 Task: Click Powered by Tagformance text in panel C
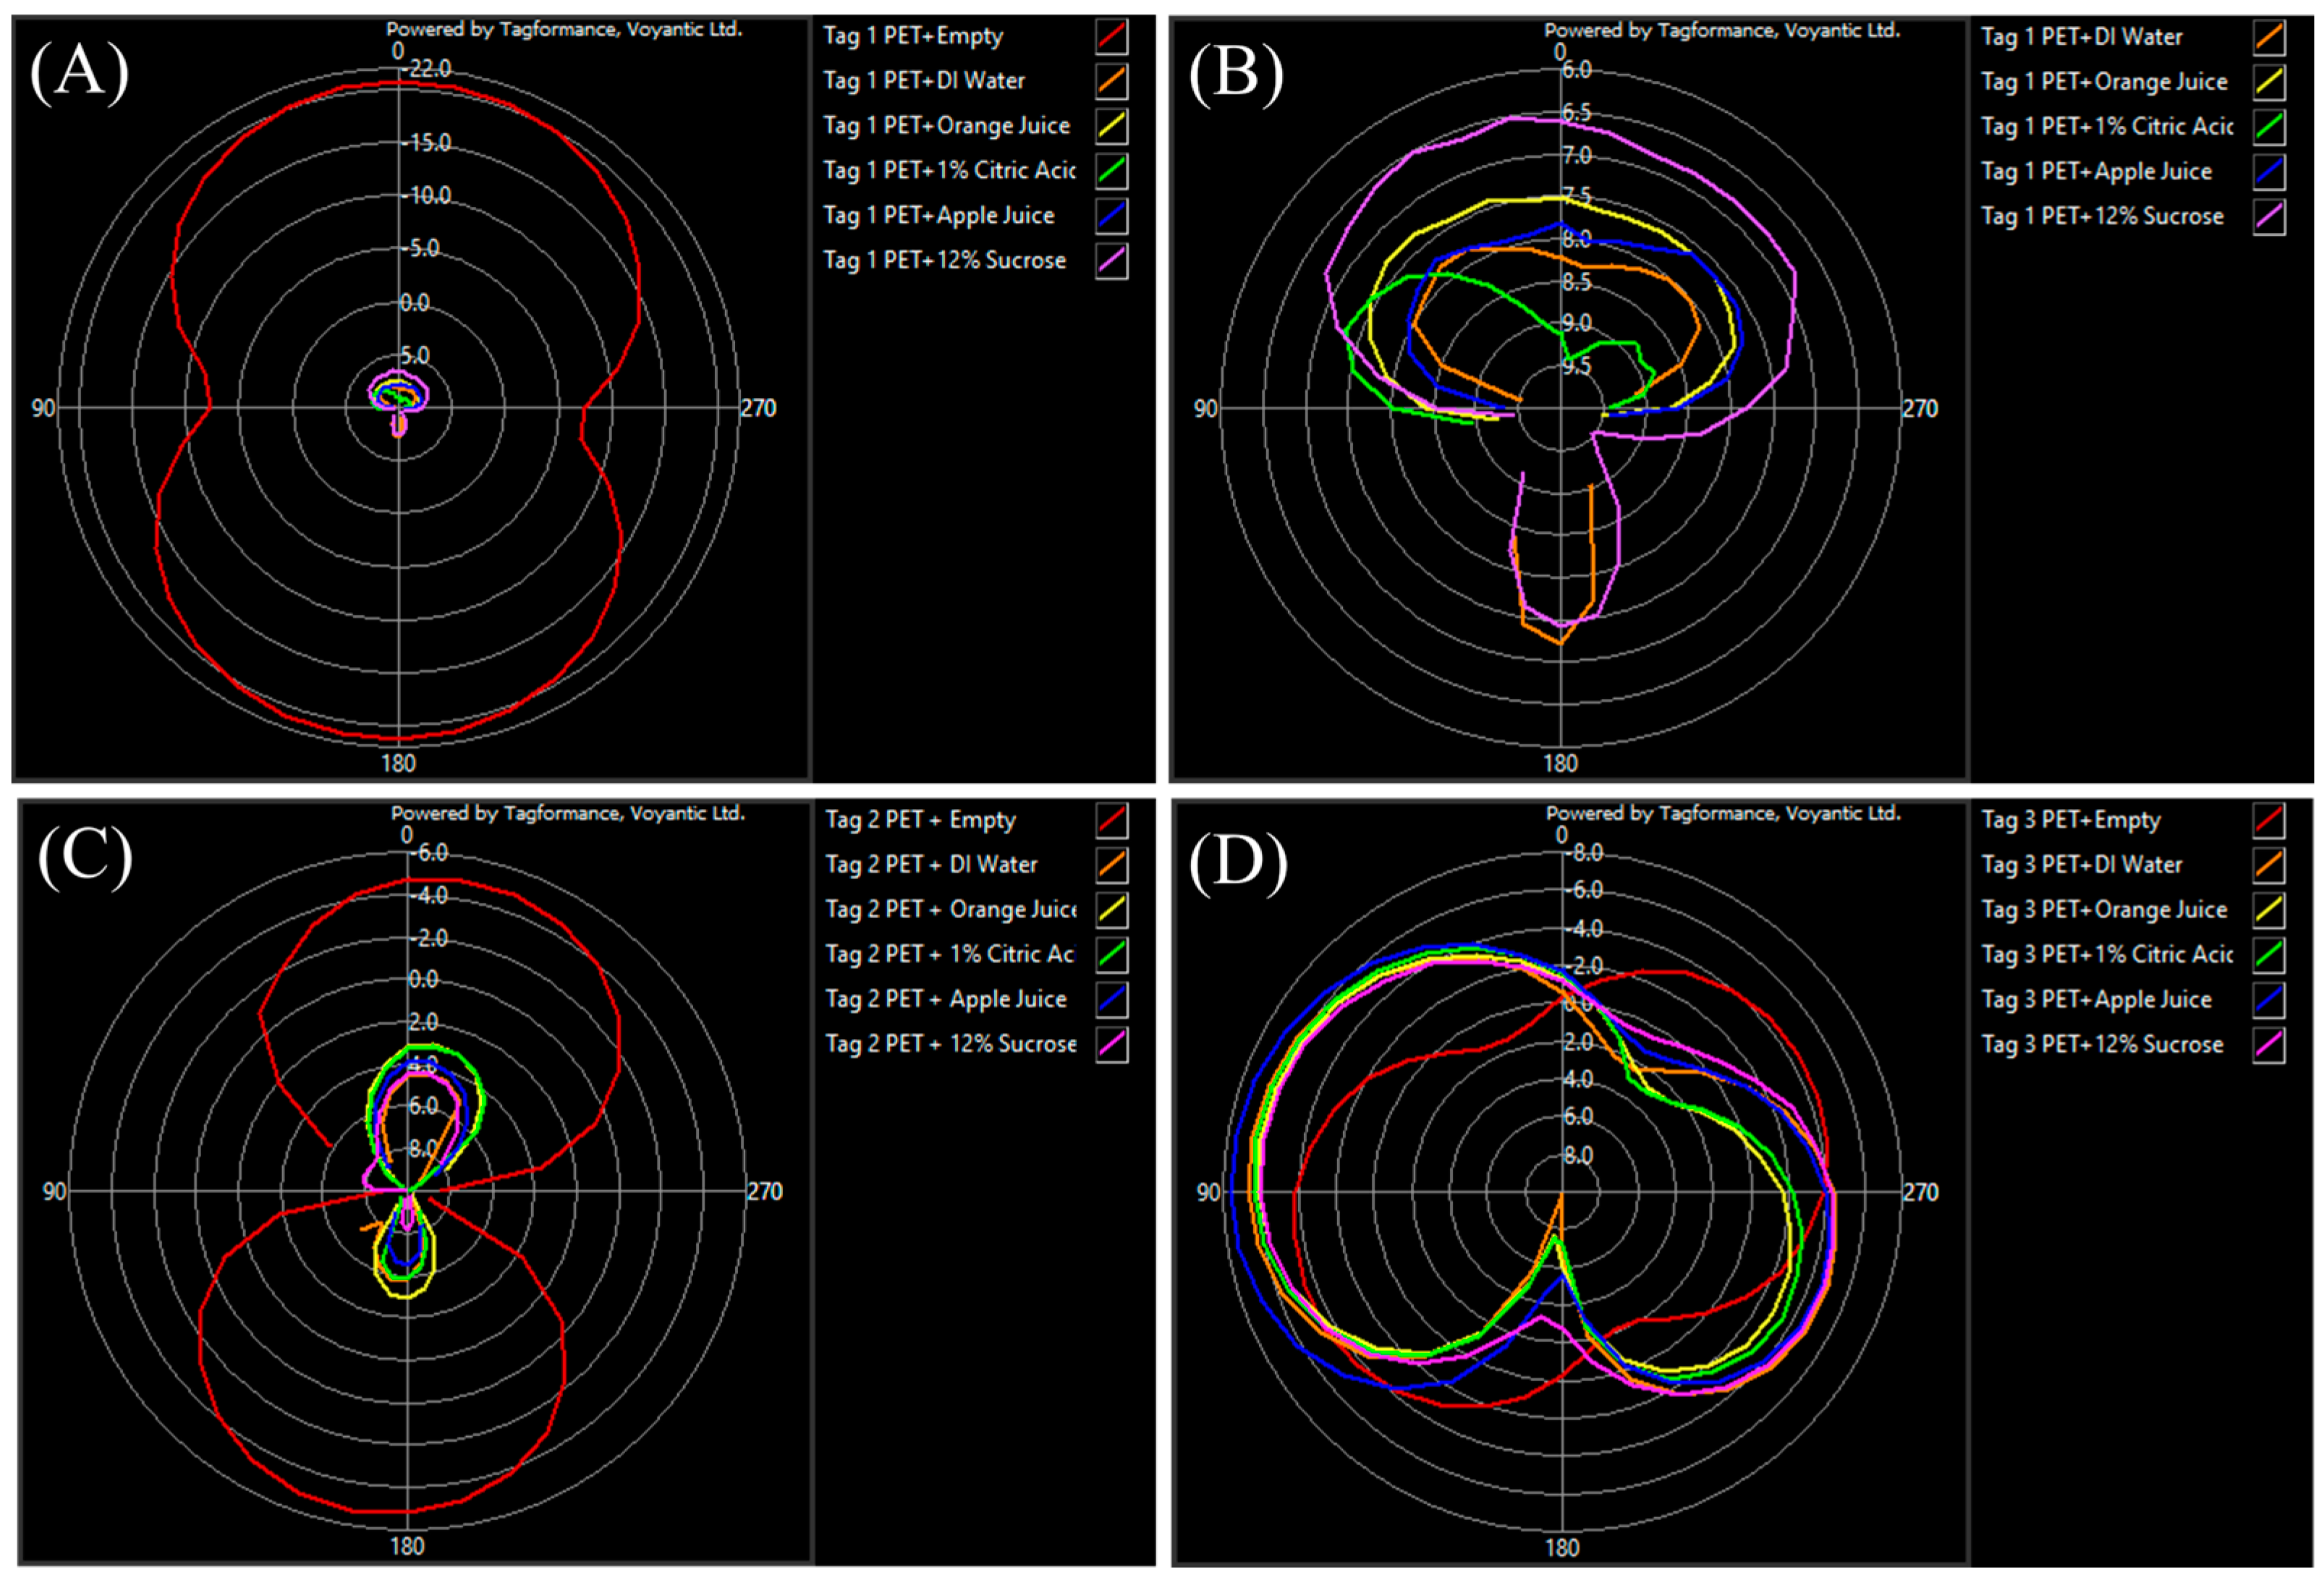coord(567,813)
